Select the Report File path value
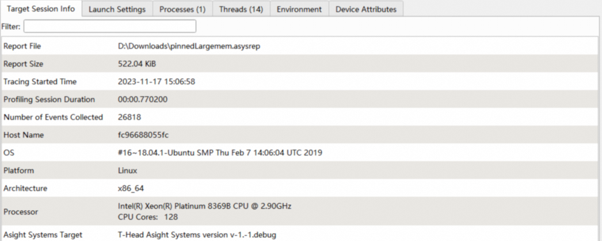 click(189, 46)
